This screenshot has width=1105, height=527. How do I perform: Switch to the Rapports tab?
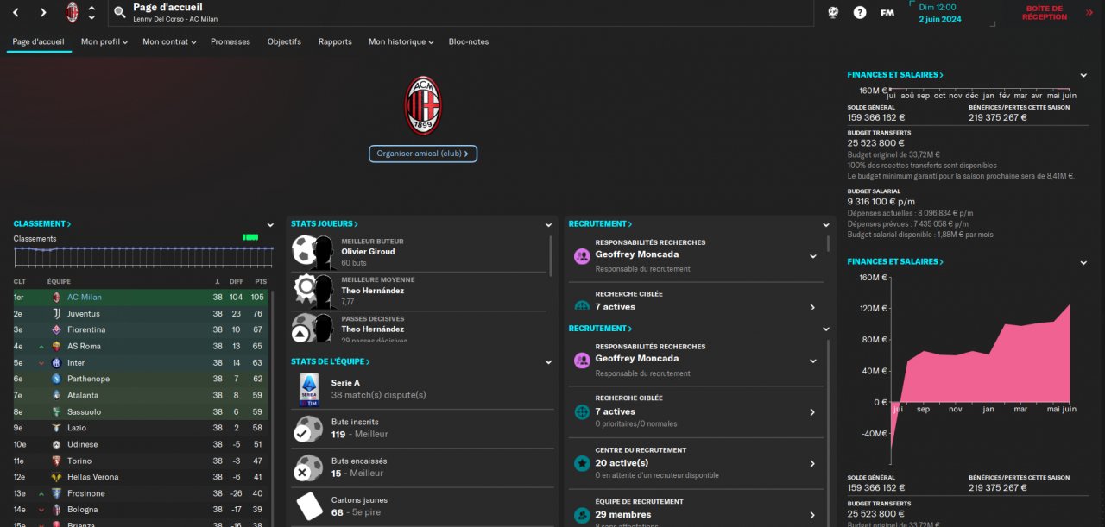pos(335,41)
